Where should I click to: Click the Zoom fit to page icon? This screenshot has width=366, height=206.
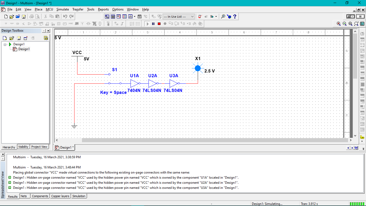point(356,24)
